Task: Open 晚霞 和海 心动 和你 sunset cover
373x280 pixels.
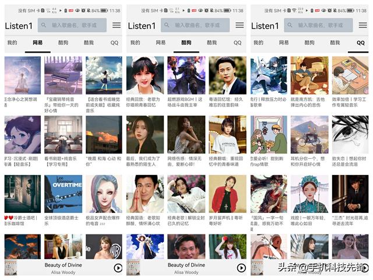Action: pos(104,135)
